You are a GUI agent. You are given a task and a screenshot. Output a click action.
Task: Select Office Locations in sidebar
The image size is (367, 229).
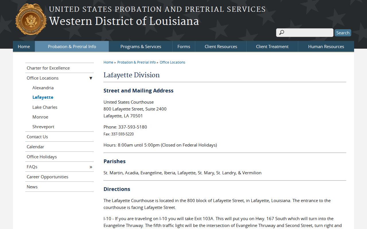click(x=42, y=78)
